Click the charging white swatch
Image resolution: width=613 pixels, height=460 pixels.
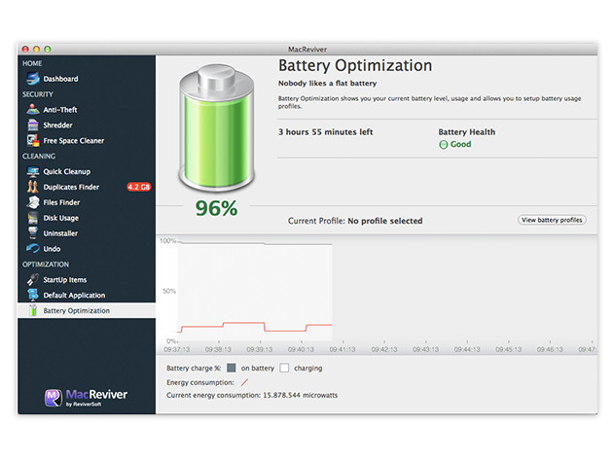(x=284, y=368)
